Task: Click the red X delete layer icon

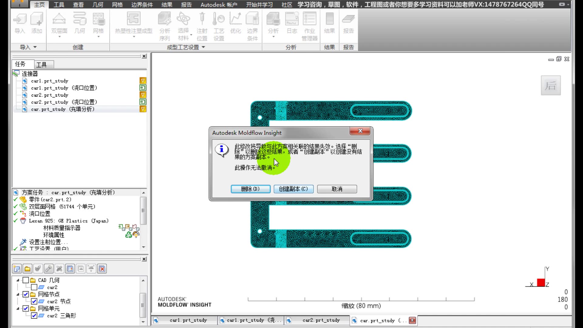Action: 102,269
